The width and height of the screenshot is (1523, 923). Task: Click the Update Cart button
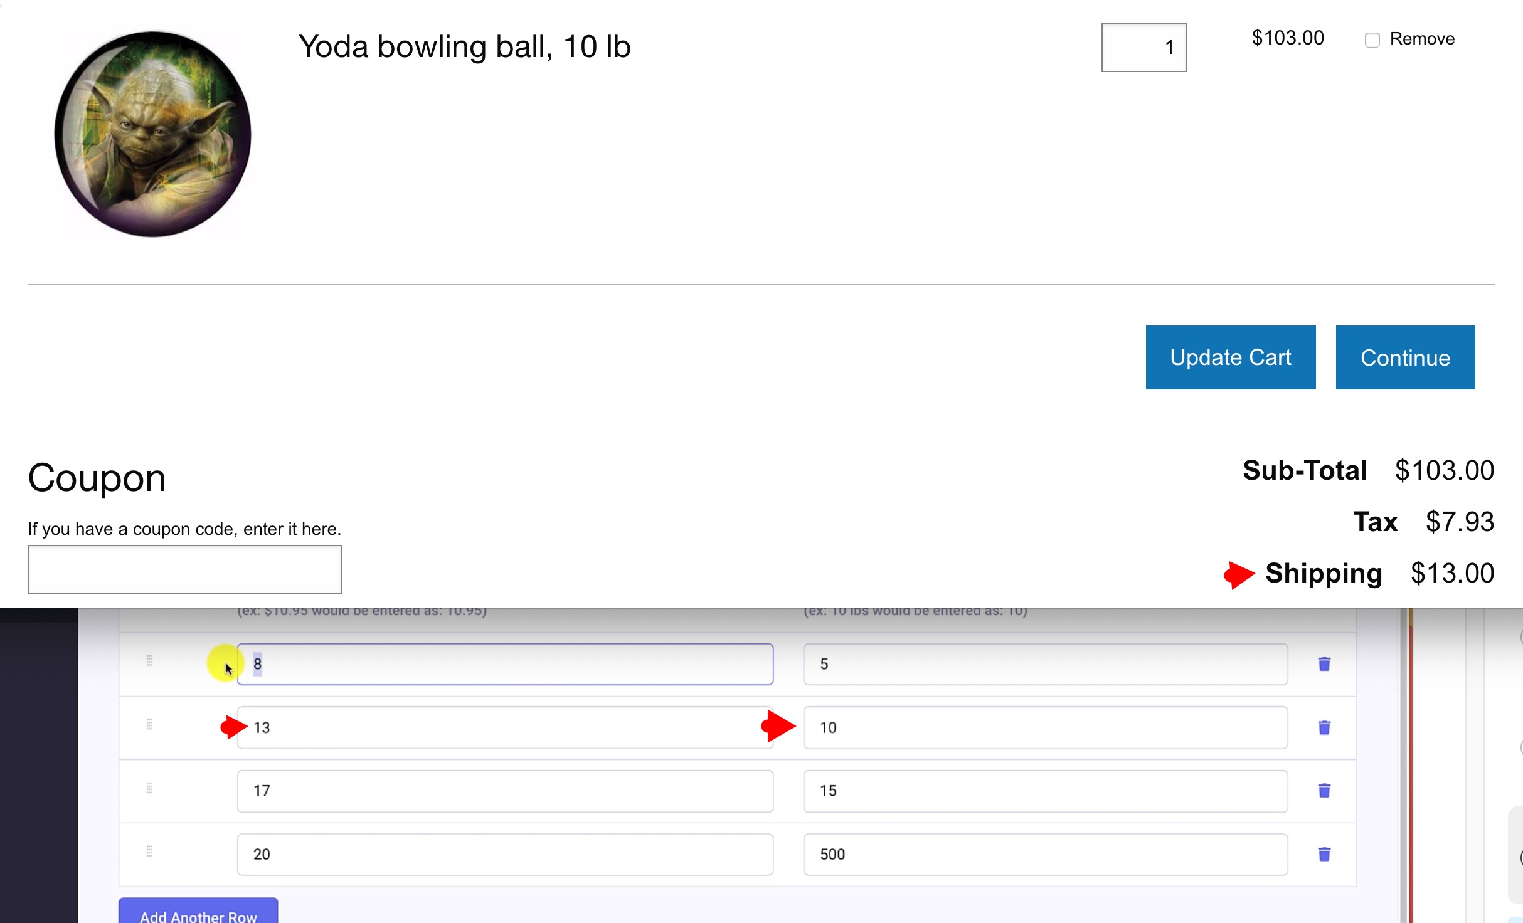(x=1230, y=357)
